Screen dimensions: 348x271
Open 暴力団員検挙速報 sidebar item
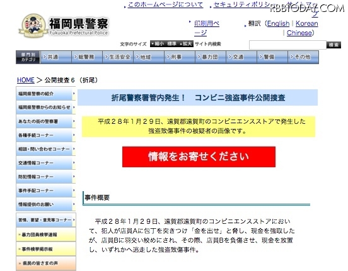[x=46, y=235]
